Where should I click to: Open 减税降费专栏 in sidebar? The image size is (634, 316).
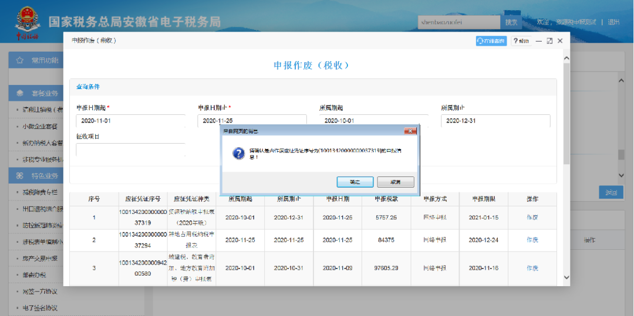click(40, 192)
